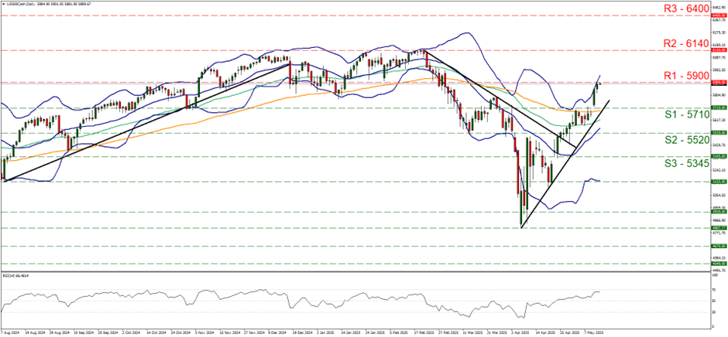Click the RSI(14) indicator label

14,275
